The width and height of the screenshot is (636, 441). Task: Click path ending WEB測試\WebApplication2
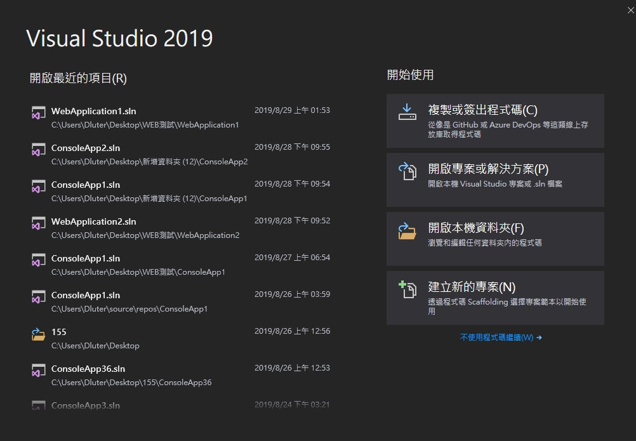coord(145,235)
